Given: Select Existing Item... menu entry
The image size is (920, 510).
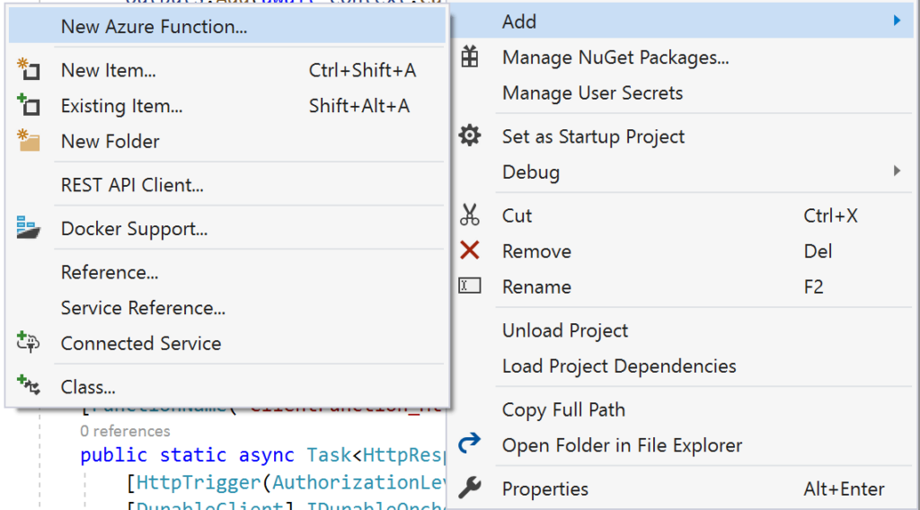Looking at the screenshot, I should 227,106.
